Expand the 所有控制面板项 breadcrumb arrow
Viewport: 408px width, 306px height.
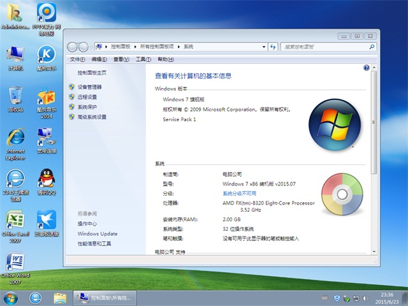180,47
